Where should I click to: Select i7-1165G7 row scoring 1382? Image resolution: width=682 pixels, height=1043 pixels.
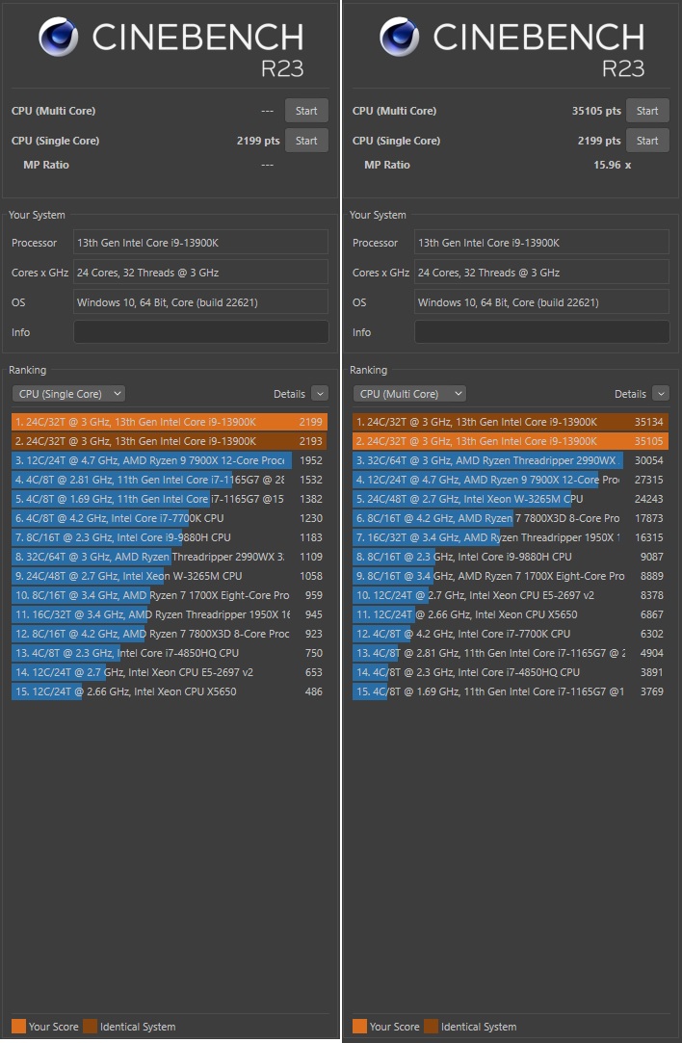(x=169, y=499)
